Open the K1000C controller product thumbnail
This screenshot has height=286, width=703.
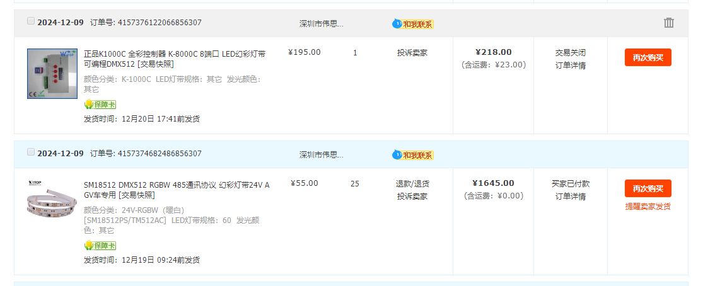tap(52, 74)
